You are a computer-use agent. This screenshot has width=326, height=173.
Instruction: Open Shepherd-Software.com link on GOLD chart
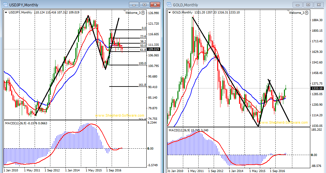[283, 122]
